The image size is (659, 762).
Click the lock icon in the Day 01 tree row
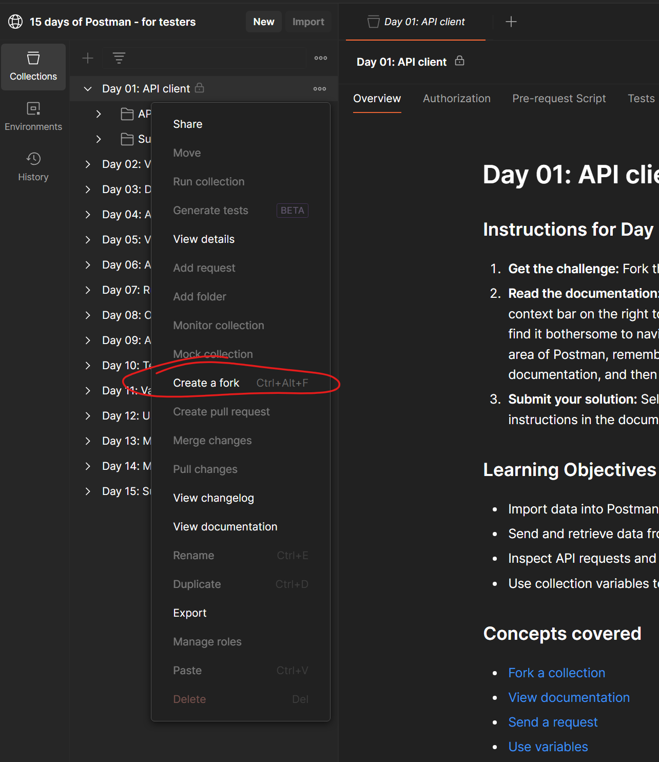point(200,88)
